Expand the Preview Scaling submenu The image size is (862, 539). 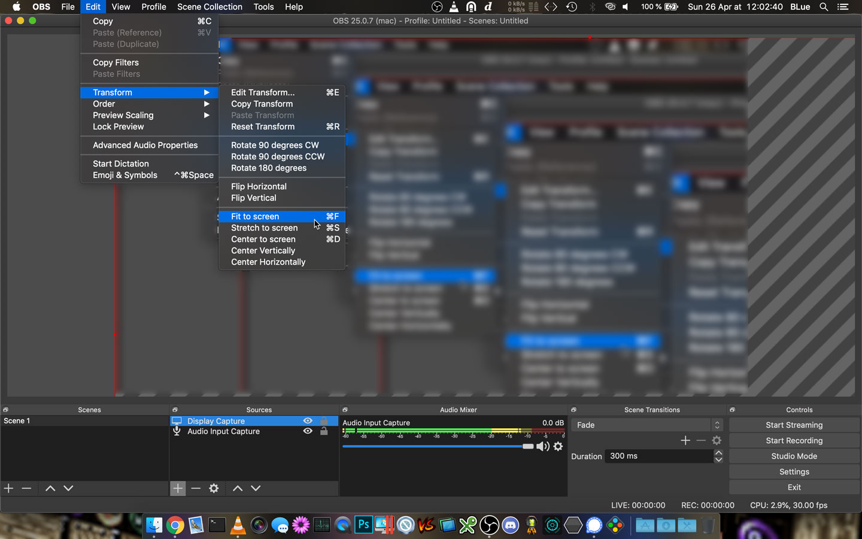coord(150,115)
